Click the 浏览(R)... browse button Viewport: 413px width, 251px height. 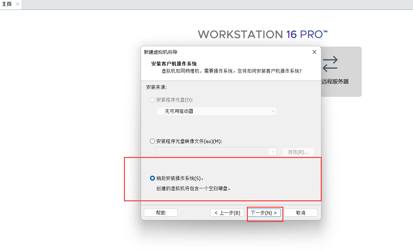point(298,152)
